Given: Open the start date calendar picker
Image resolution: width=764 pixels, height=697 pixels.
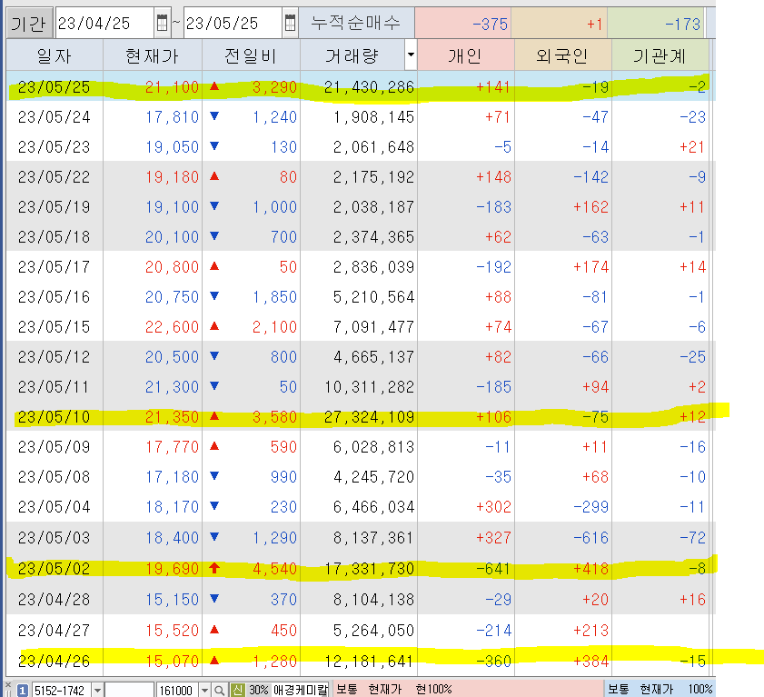Looking at the screenshot, I should click(x=163, y=23).
